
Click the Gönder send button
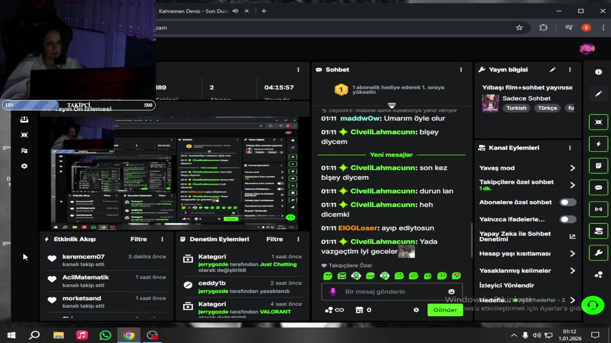coord(445,310)
